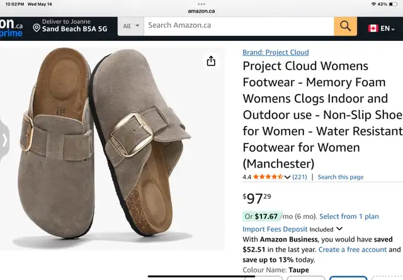Click the left-edge side panel arrow
The image size is (403, 280).
coord(4,140)
